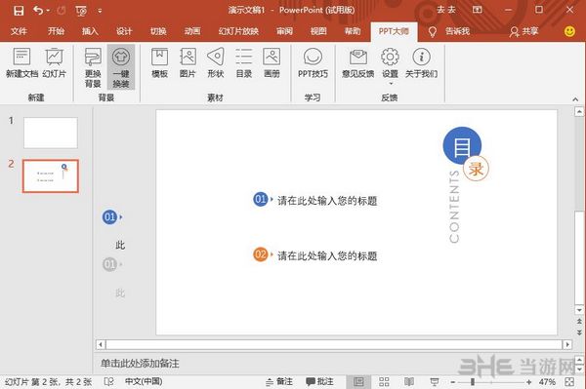The height and width of the screenshot is (389, 586).
Task: Select the orange 录 circle on slide
Action: pyautogui.click(x=477, y=169)
